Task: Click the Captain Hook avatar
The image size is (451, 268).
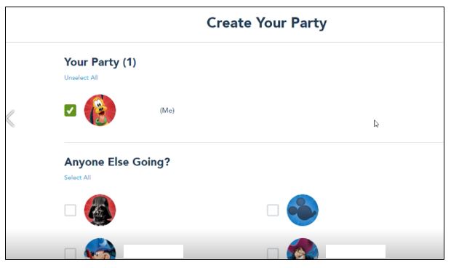Action: 303,249
